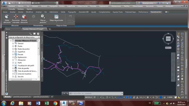Click the Plot printer icon in quick access toolbar
189x106 pixels.
pyautogui.click(x=19, y=3)
